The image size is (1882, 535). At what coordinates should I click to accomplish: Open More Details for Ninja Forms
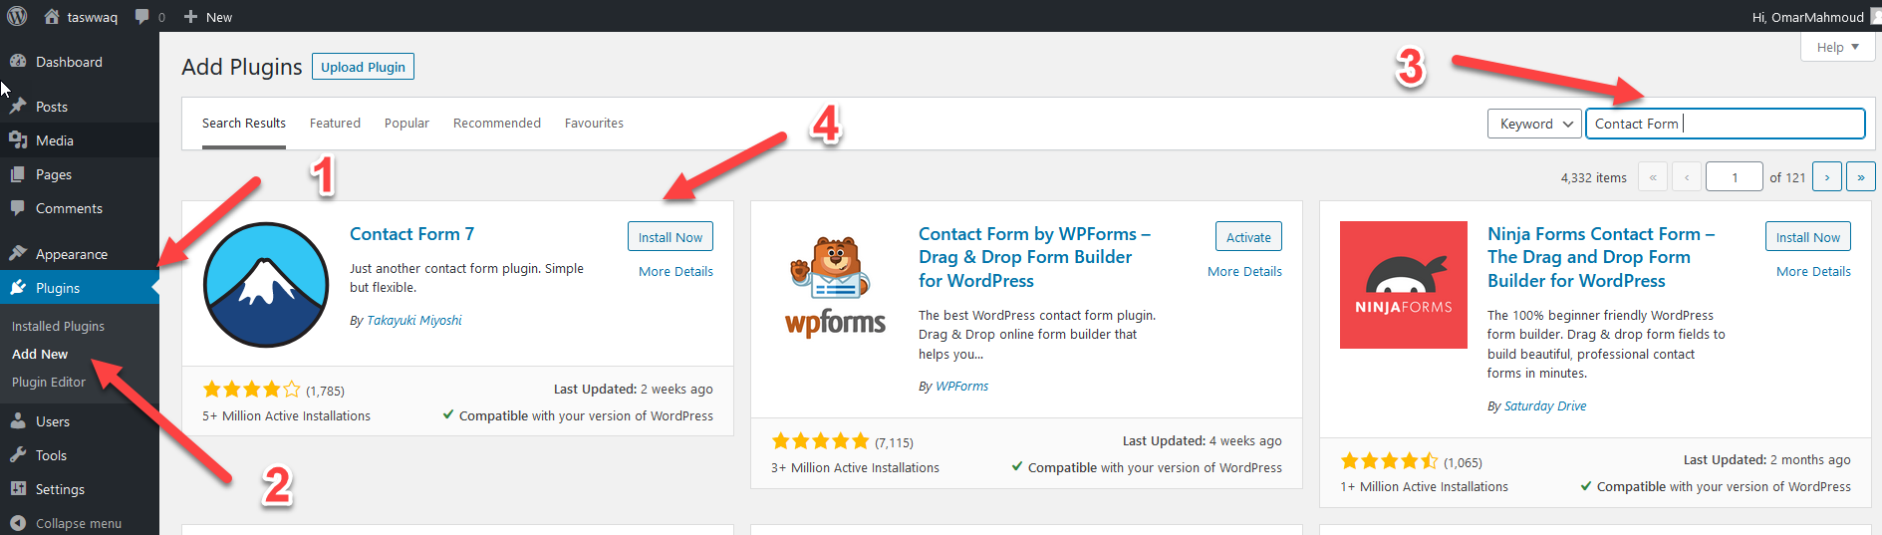point(1813,271)
